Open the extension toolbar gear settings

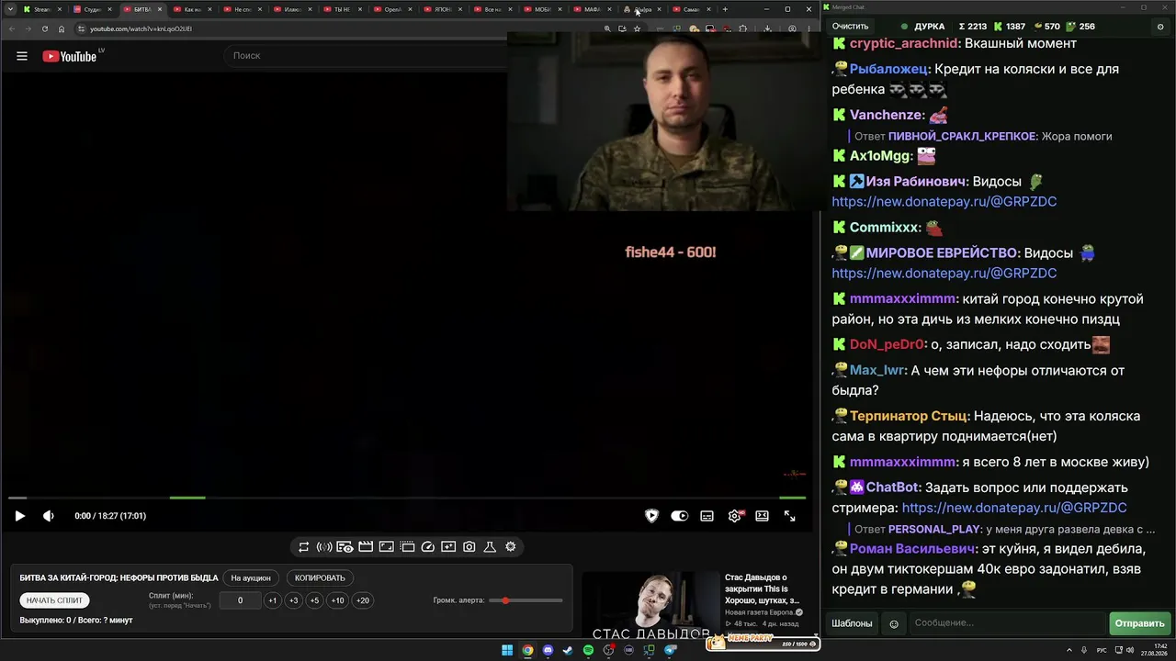coord(511,547)
